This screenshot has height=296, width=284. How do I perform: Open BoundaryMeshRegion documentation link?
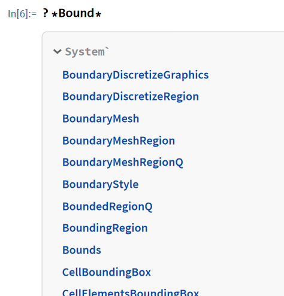pyautogui.click(x=119, y=141)
